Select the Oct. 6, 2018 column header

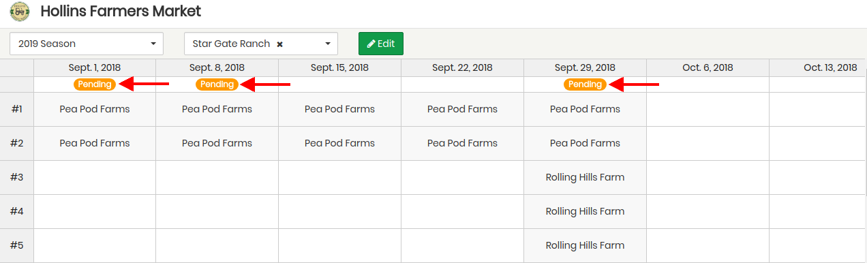708,67
